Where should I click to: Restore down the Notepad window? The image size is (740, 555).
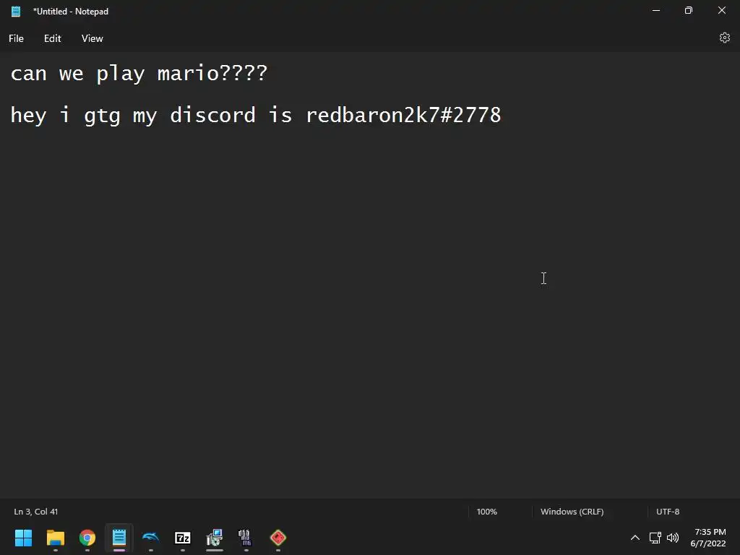(x=689, y=10)
